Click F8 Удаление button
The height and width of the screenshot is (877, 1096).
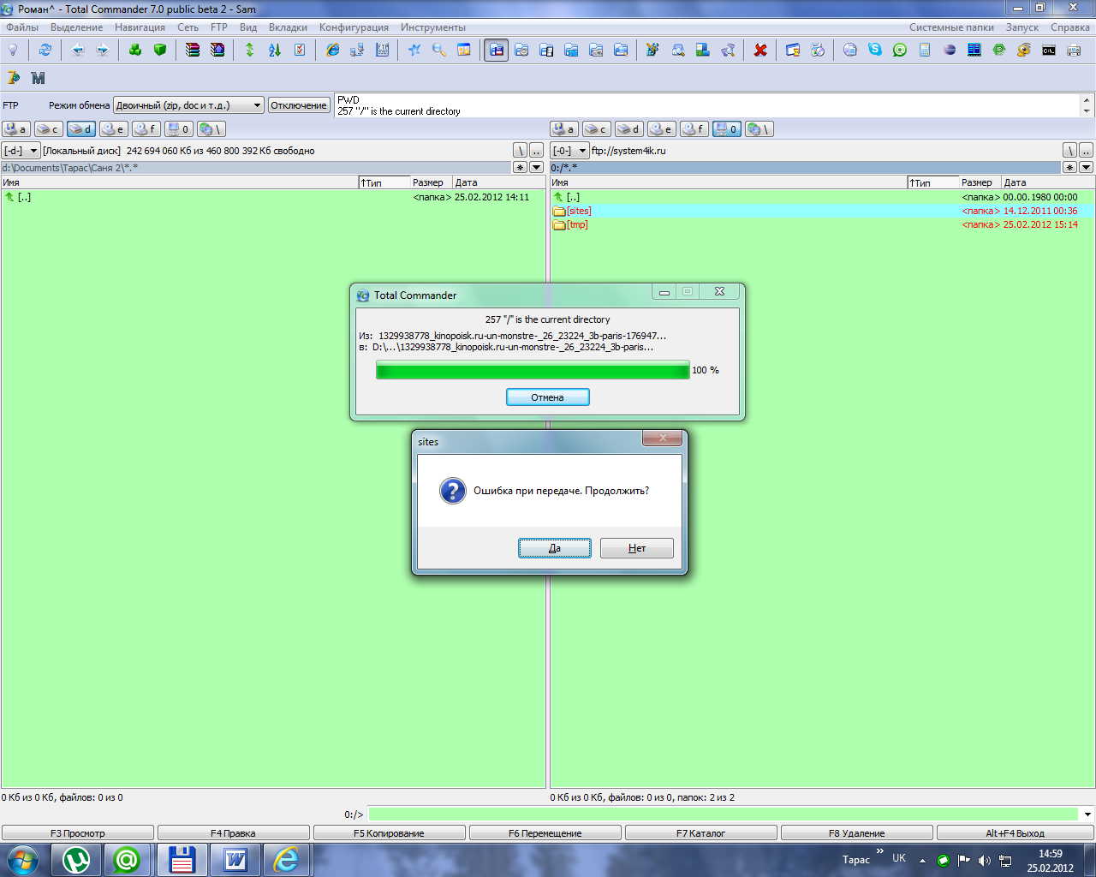tap(857, 833)
